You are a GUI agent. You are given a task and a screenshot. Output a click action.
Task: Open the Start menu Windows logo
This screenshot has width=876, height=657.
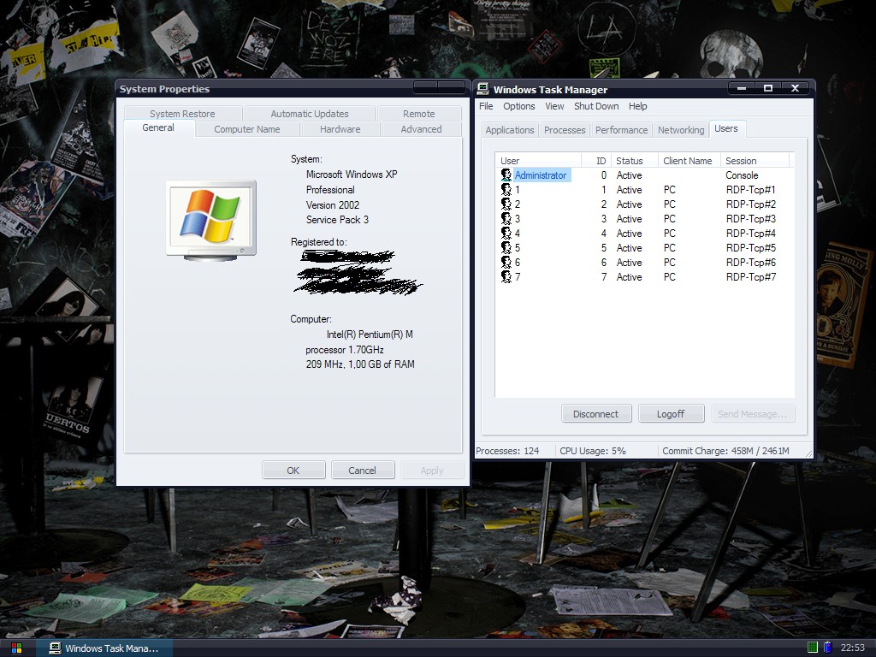(x=17, y=648)
